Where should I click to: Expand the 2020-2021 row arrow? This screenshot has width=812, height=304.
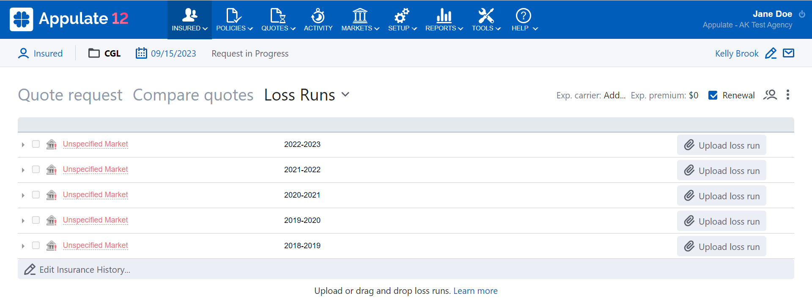(x=23, y=195)
